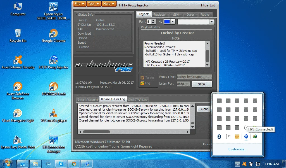Open Epson Stylus SX210 desktop icon
The height and width of the screenshot is (168, 286).
[x=53, y=11]
